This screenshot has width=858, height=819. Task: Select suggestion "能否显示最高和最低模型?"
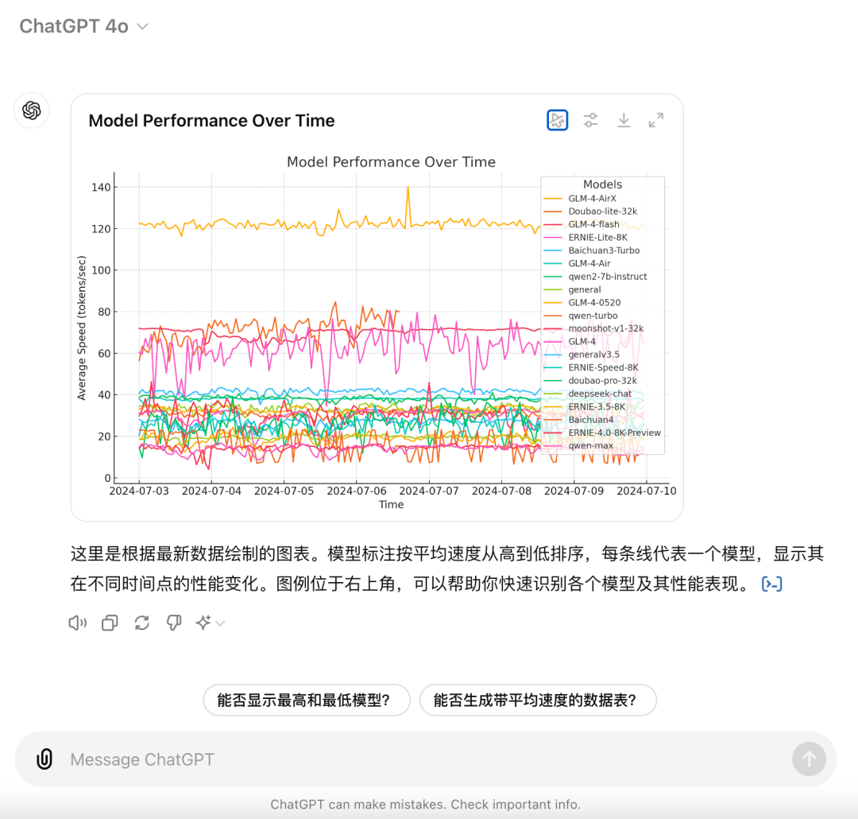point(307,701)
